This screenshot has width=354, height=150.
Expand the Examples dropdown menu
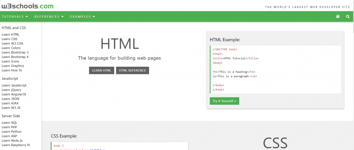[83, 17]
